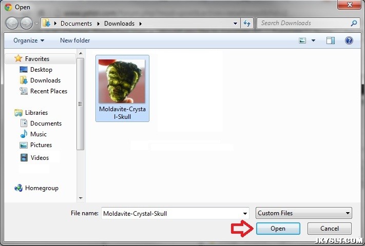
Task: Open the Organize menu
Action: tap(29, 40)
